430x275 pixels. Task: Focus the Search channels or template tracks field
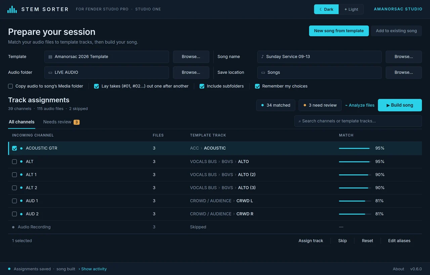click(x=358, y=121)
